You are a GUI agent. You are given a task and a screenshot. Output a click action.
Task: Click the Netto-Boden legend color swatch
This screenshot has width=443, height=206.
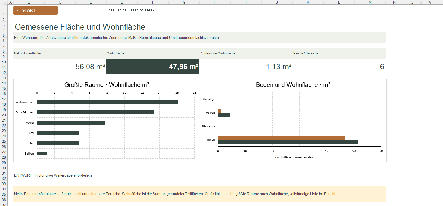point(296,157)
